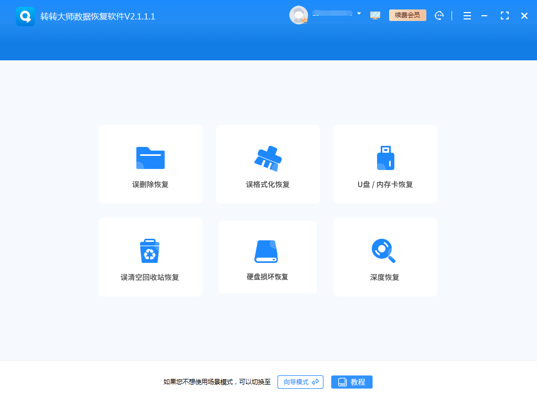
Task: Select the 深度恢复 label
Action: [x=384, y=277]
